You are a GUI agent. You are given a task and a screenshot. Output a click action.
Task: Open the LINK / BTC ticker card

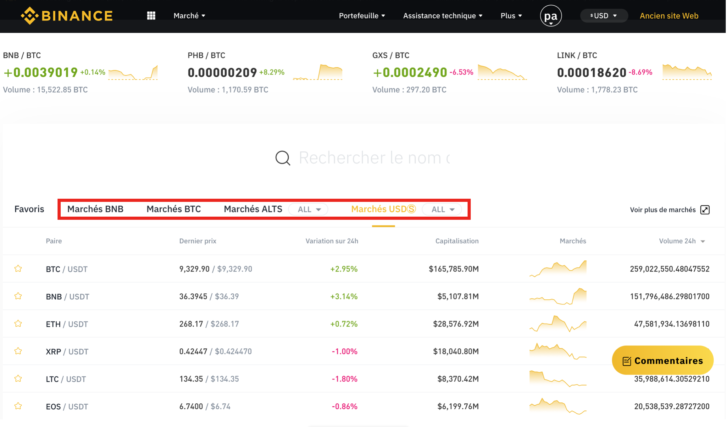click(635, 72)
